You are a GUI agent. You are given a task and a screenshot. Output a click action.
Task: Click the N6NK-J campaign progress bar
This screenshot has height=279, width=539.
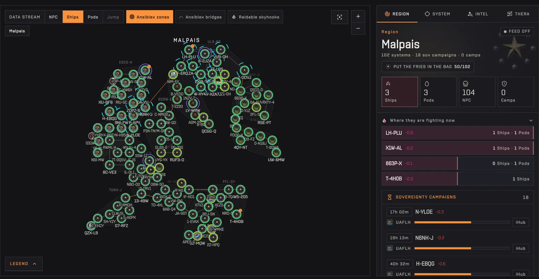coord(462,248)
